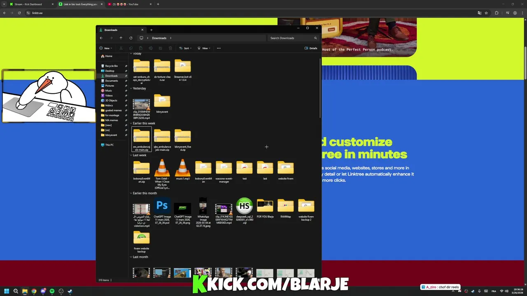Open the MA memes pinned folder

click(x=111, y=120)
